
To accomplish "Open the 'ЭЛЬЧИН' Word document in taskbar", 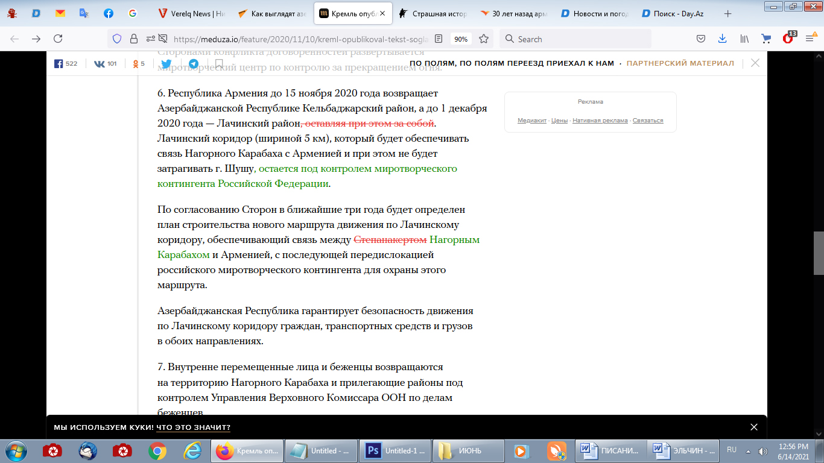I will pyautogui.click(x=684, y=450).
